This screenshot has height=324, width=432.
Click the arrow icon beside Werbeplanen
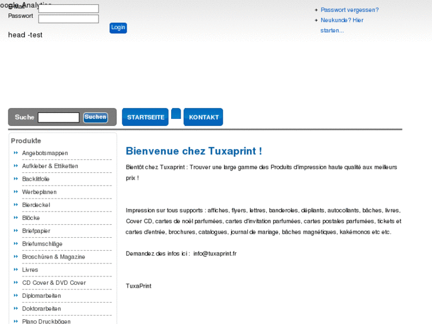pos(15,191)
